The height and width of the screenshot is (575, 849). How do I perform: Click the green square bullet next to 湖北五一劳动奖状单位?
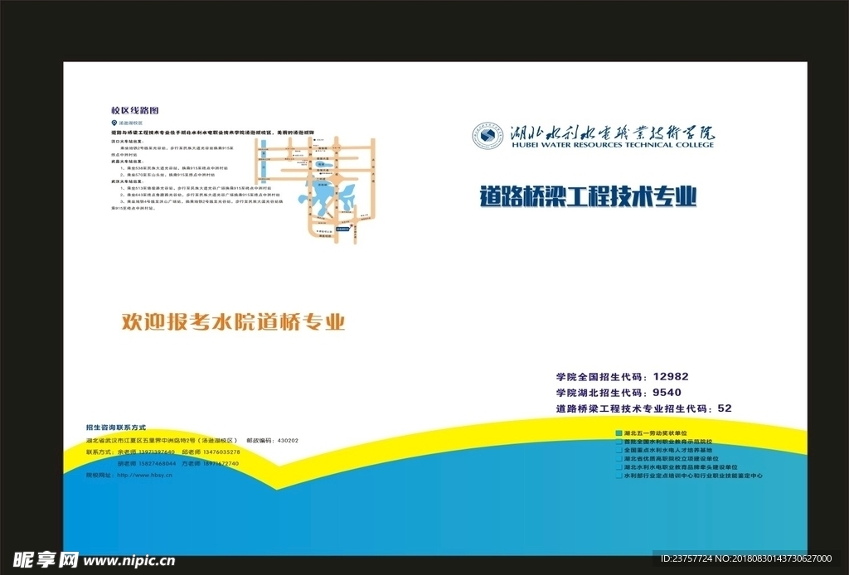619,433
